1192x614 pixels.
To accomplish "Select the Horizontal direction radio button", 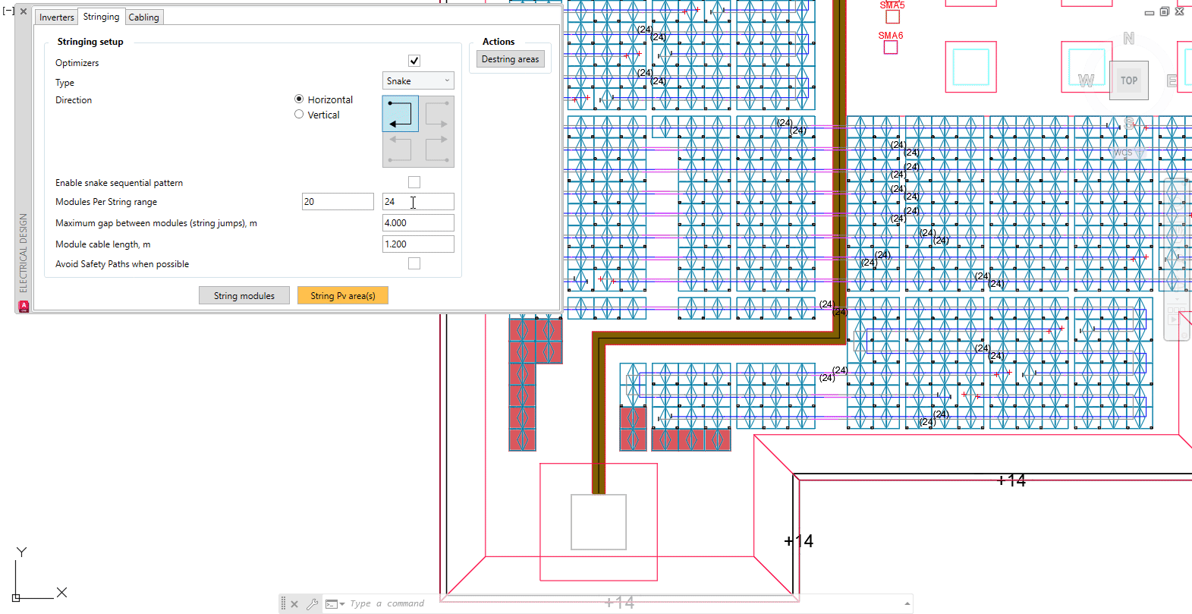I will pos(299,99).
